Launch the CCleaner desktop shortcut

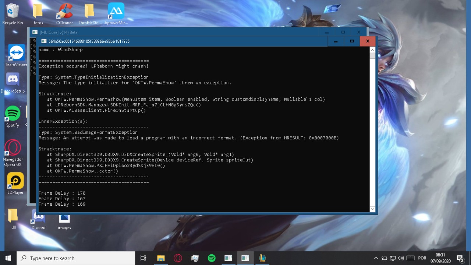pyautogui.click(x=64, y=14)
